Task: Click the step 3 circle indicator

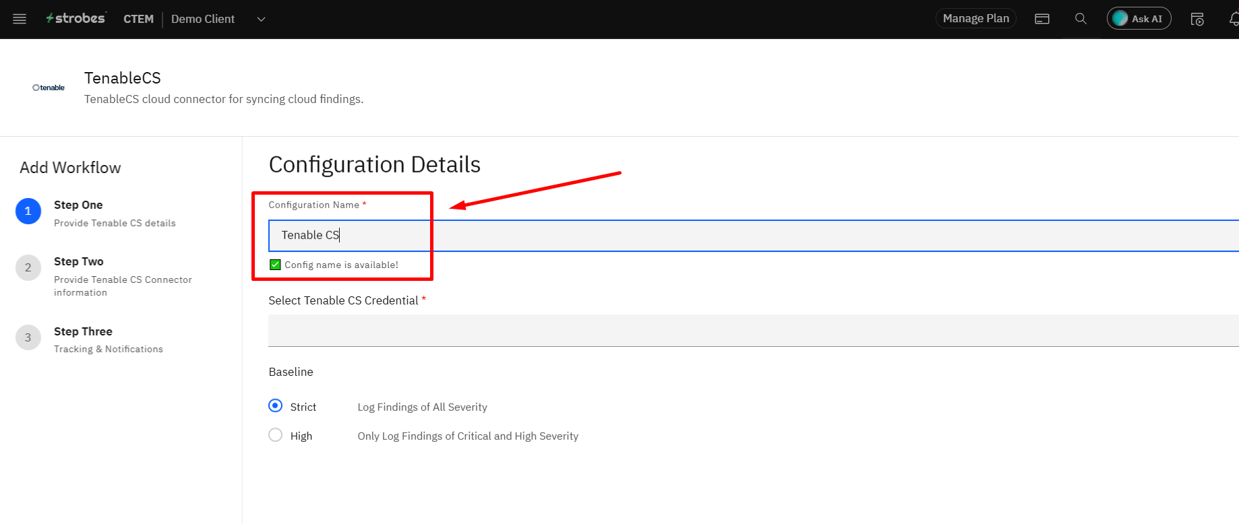Action: (28, 337)
